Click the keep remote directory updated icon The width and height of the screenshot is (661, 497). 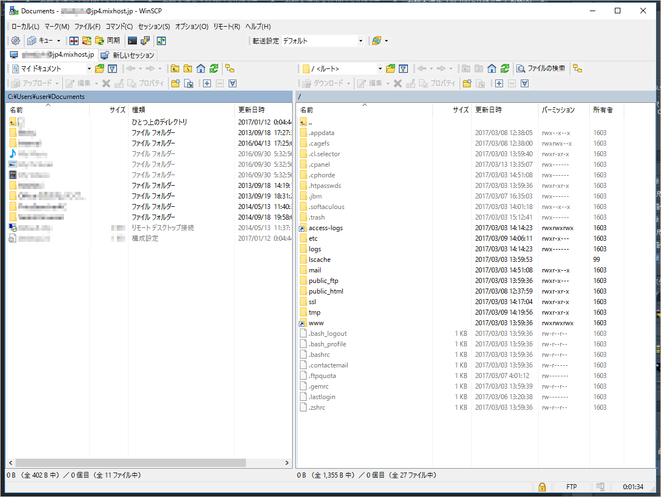(x=161, y=41)
